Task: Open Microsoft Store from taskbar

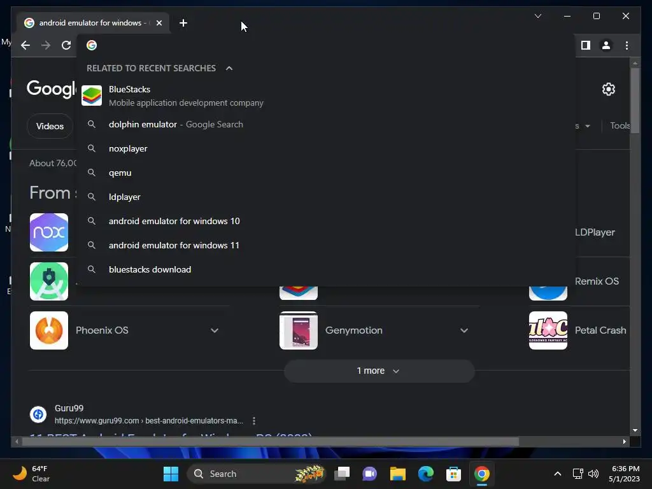Action: coord(453,474)
